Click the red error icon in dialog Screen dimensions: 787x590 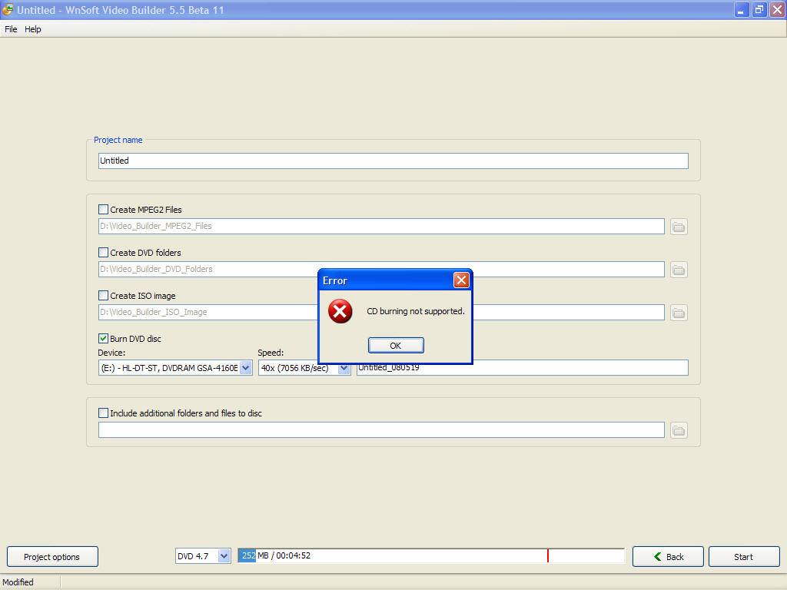click(340, 311)
